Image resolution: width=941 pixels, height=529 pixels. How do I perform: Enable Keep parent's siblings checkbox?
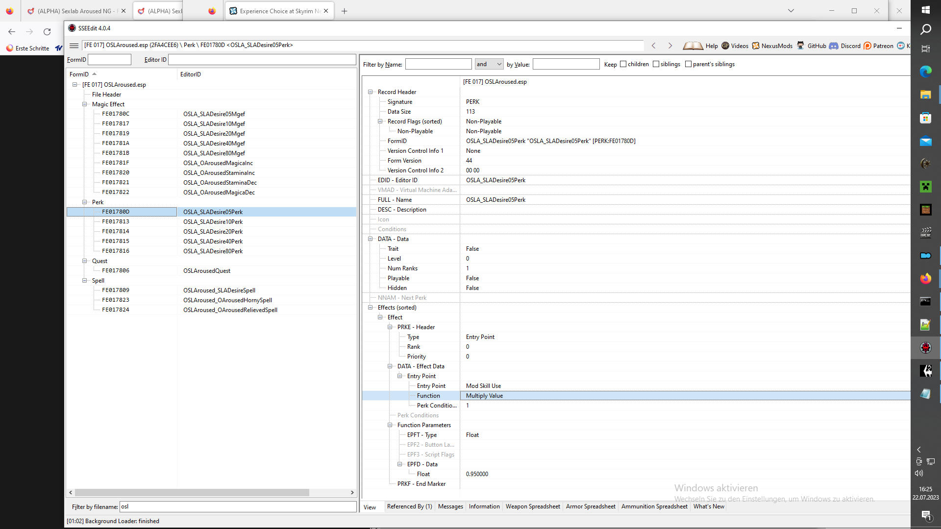pyautogui.click(x=688, y=64)
